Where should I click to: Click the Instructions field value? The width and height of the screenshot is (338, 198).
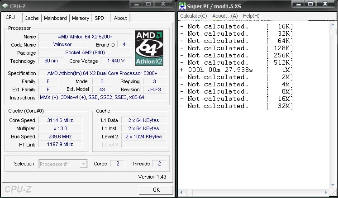(102, 97)
